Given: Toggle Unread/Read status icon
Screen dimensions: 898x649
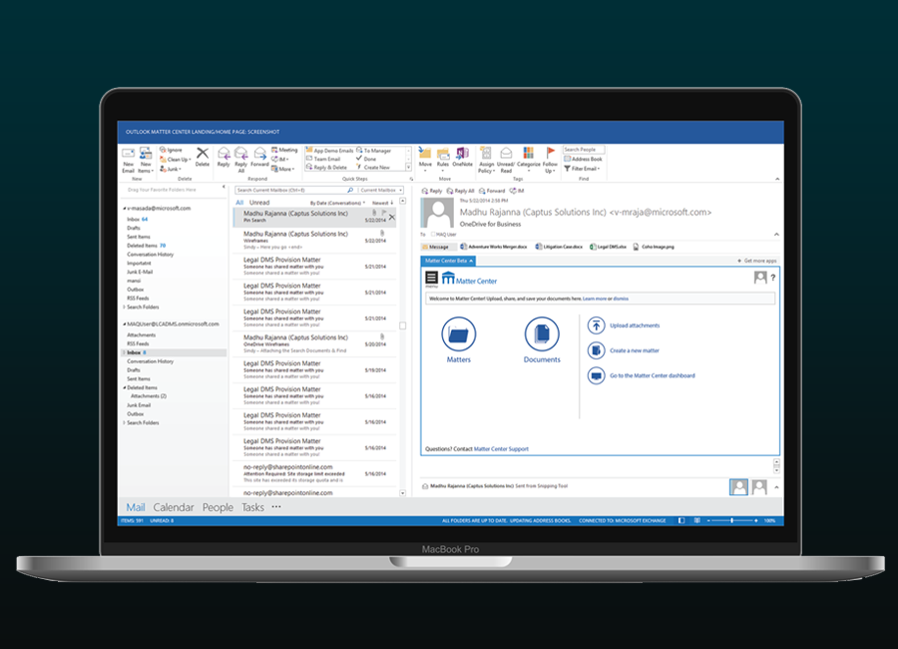Looking at the screenshot, I should pos(506,153).
